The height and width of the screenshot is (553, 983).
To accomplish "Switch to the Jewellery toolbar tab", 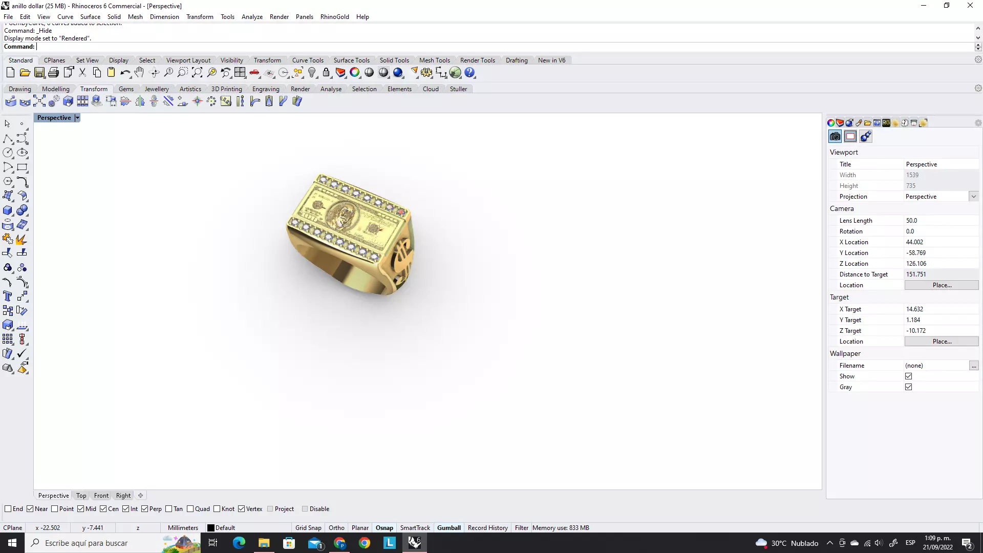I will [x=156, y=89].
